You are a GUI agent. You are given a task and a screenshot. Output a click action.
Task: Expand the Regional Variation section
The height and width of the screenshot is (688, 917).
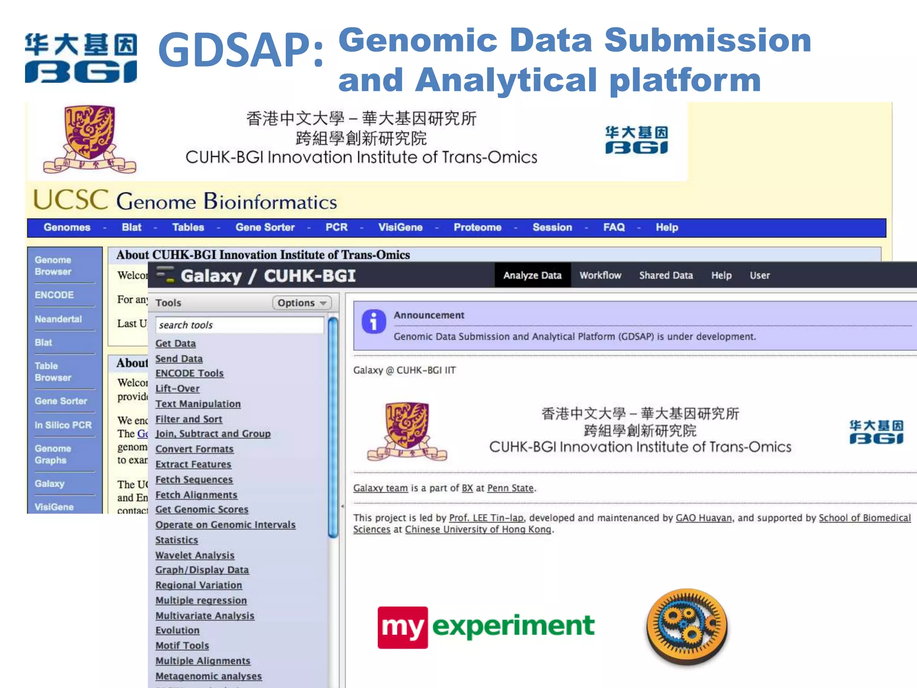pos(199,585)
